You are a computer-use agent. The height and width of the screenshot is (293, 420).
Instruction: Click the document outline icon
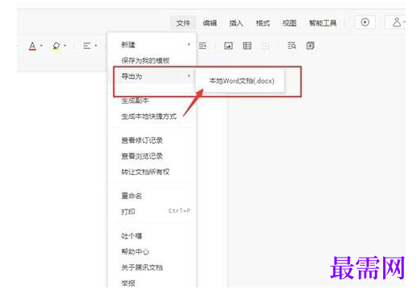click(x=310, y=46)
